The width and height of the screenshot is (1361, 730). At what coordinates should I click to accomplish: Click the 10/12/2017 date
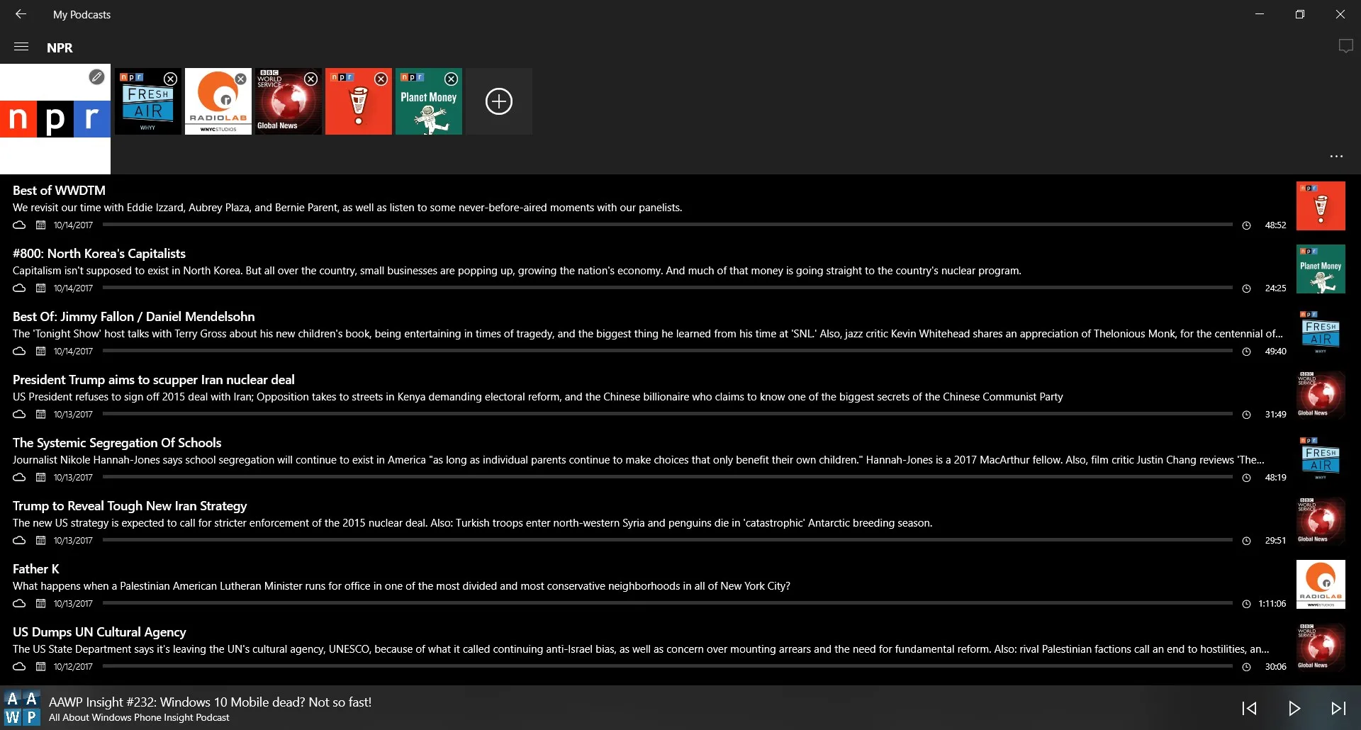[x=73, y=667]
